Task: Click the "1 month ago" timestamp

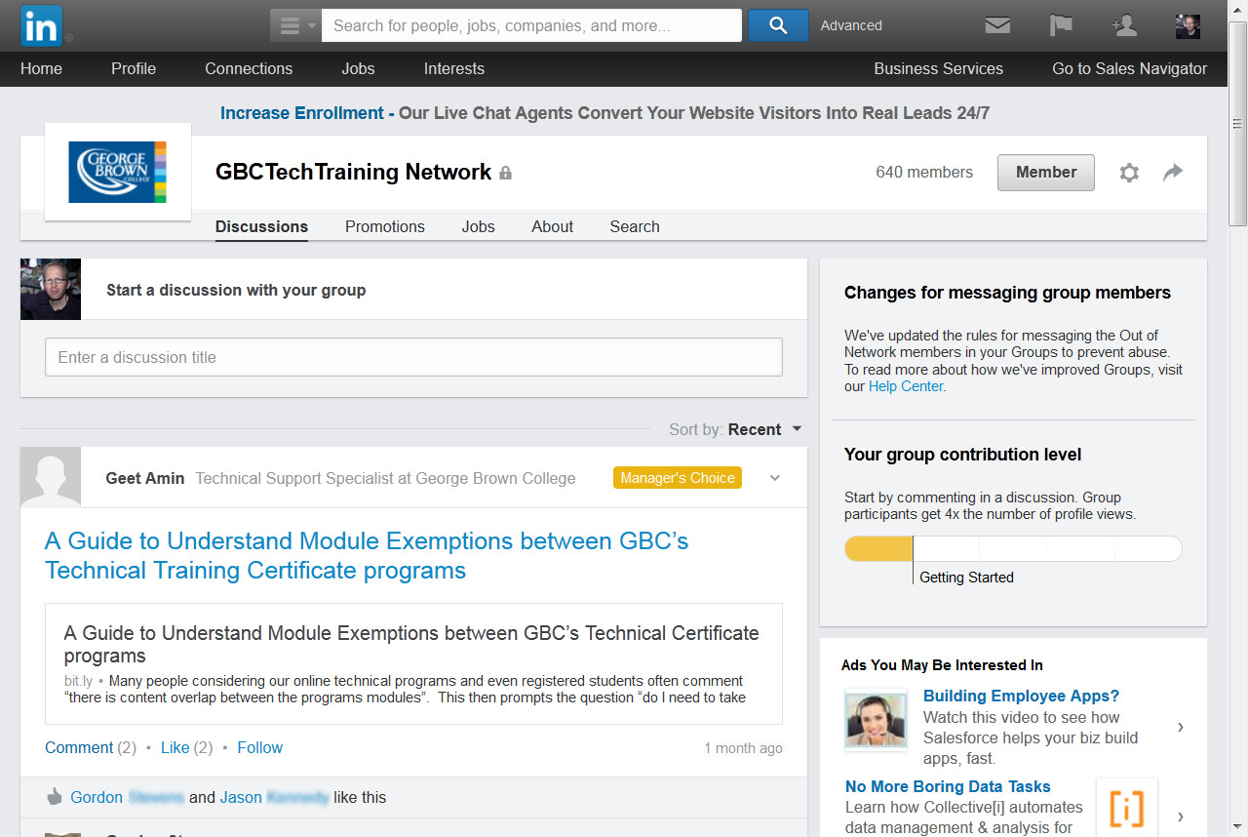Action: click(743, 748)
